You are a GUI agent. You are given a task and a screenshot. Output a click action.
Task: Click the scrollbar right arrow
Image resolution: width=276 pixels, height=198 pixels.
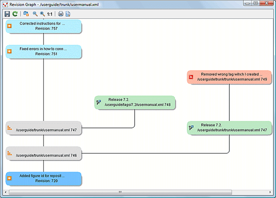pyautogui.click(x=269, y=191)
